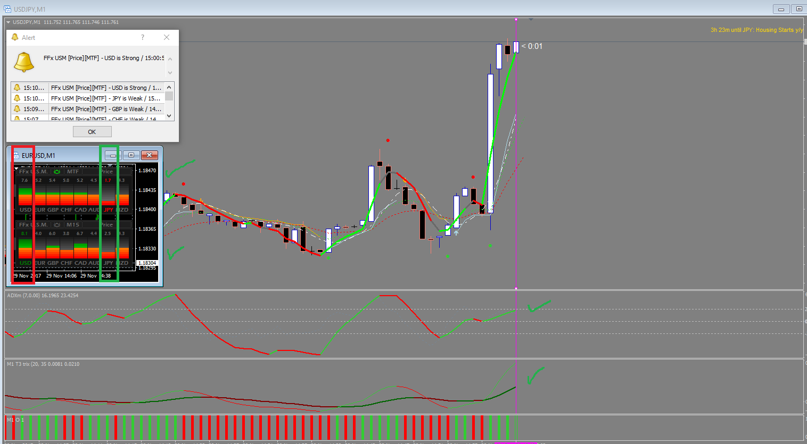Click the JPY Housing Starts news text
Screen dimensions: 807x444
tap(756, 30)
